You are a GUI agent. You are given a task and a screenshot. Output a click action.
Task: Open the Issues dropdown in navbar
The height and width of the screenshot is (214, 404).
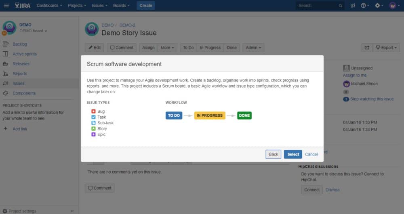coord(99,5)
